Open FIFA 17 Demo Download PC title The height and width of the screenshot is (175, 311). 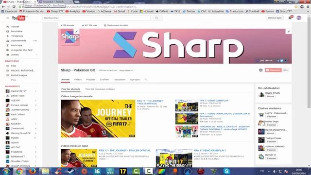pos(225,115)
